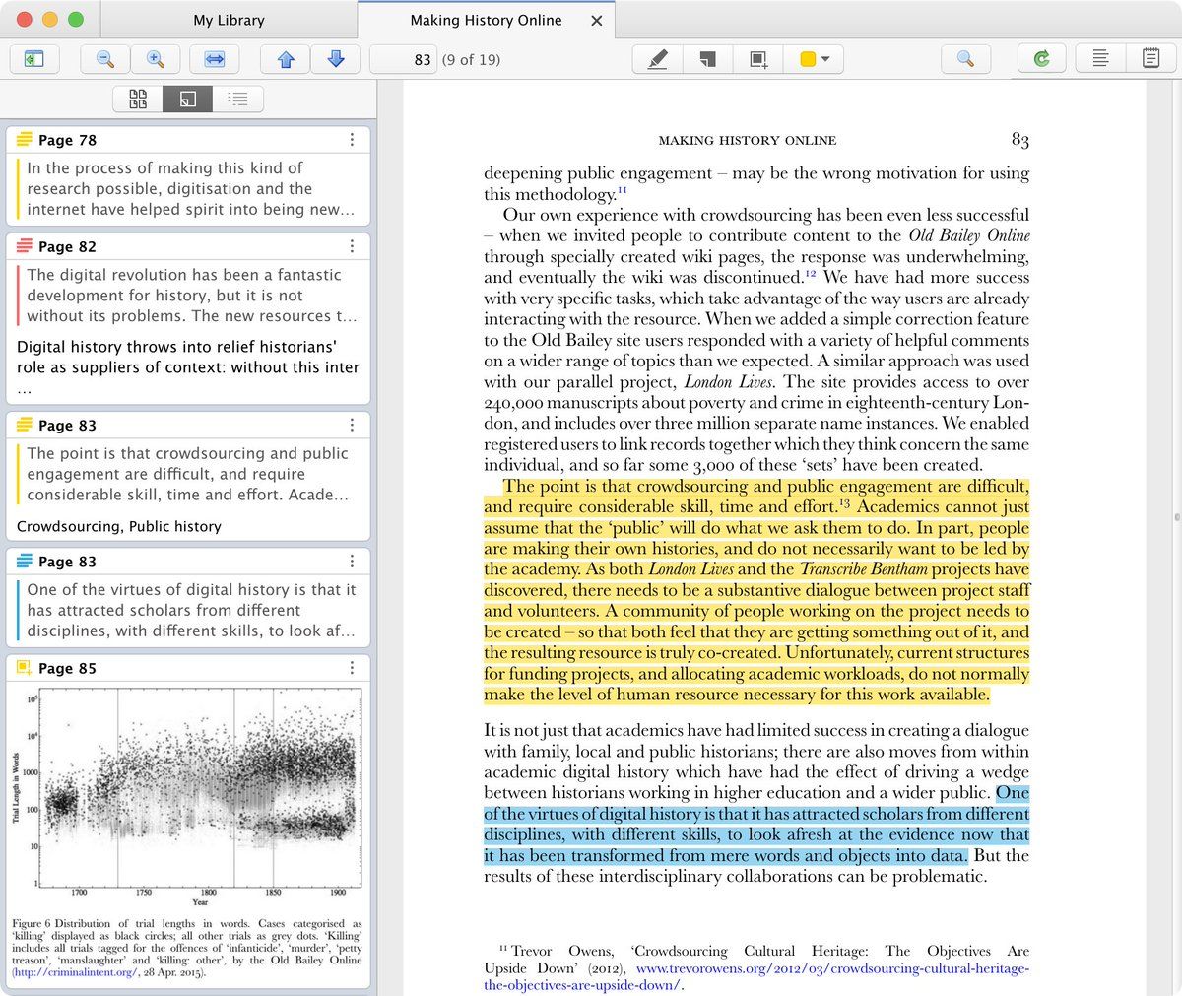Click the yellow annotation color swatch
Viewport: 1182px width, 996px height.
point(808,59)
